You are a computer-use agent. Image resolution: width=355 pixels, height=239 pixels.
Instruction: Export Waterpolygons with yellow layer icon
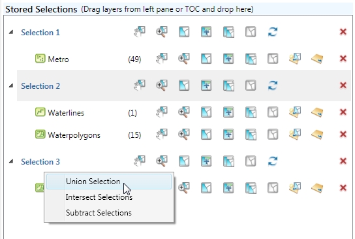click(x=317, y=135)
